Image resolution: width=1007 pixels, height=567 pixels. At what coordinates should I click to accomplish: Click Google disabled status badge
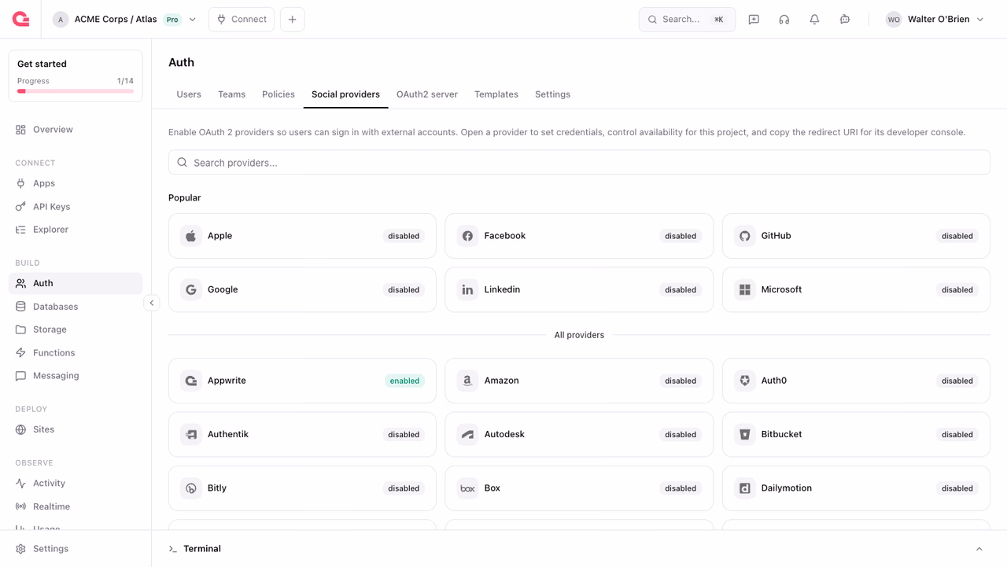click(404, 289)
